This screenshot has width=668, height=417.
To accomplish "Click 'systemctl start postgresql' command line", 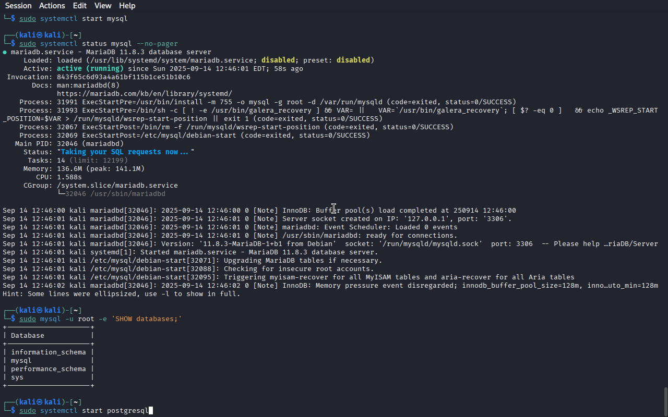I will 84,410.
